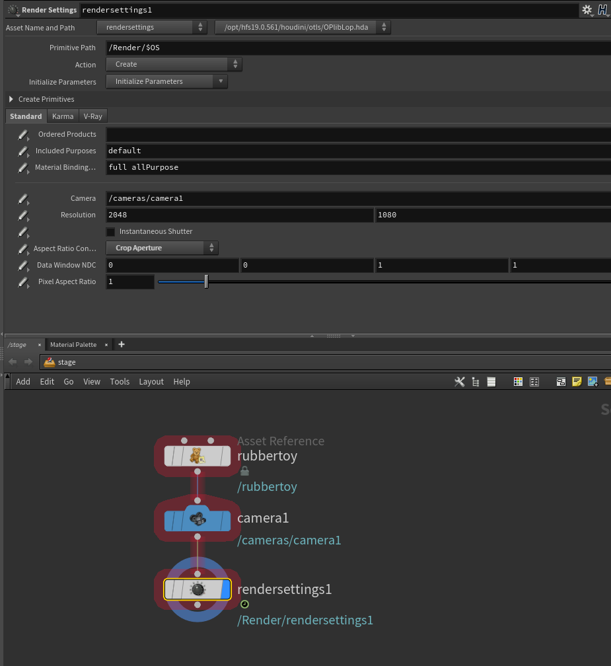Screen dimensions: 611x666
Task: Go back with the left arrow icon
Action: 13,362
